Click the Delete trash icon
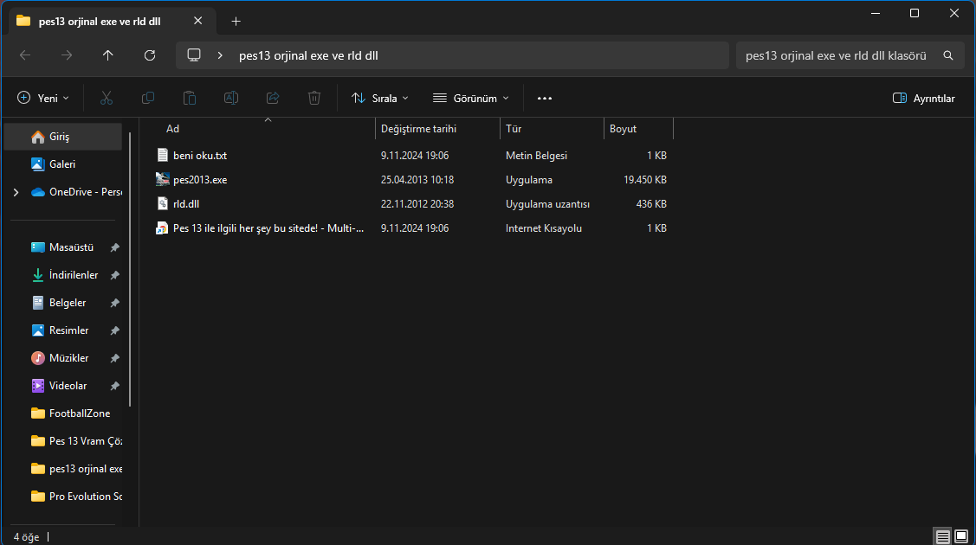 (314, 99)
